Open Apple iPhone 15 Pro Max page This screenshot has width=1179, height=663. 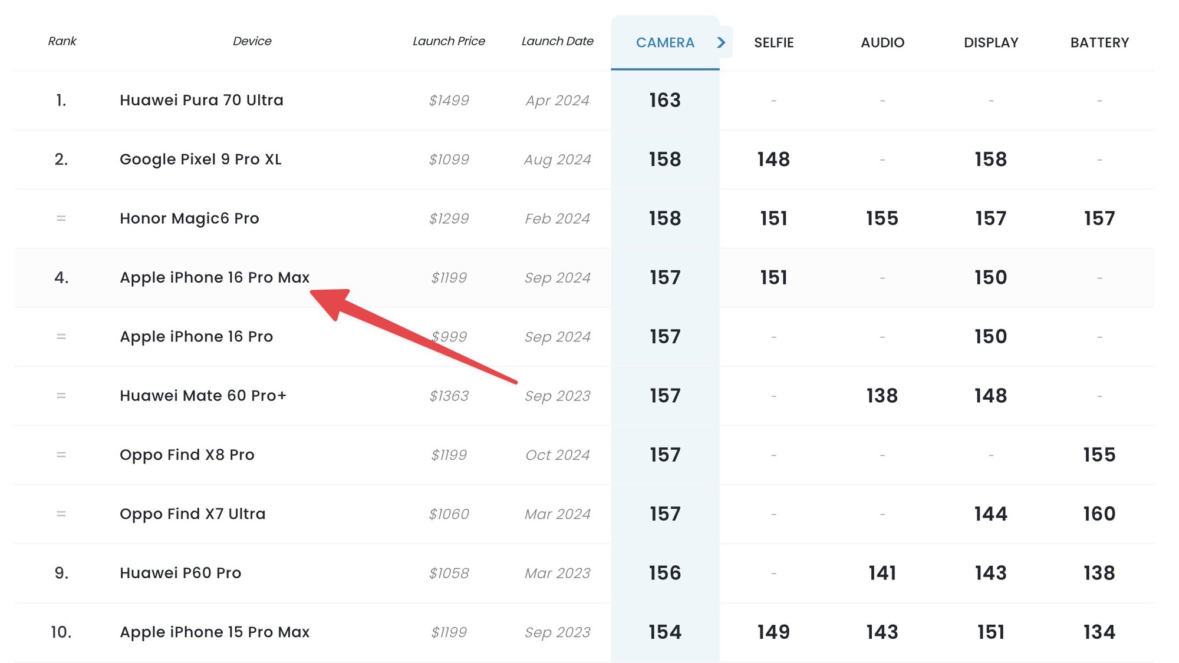pyautogui.click(x=215, y=632)
